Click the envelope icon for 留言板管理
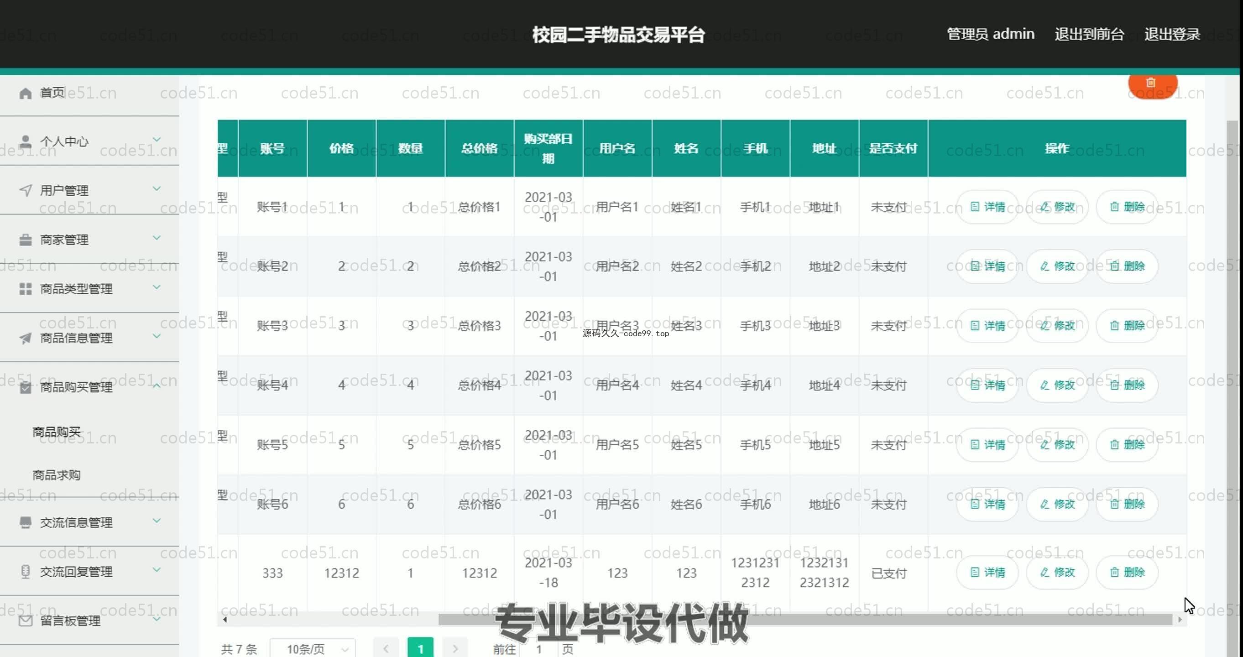The height and width of the screenshot is (657, 1243). coord(26,620)
